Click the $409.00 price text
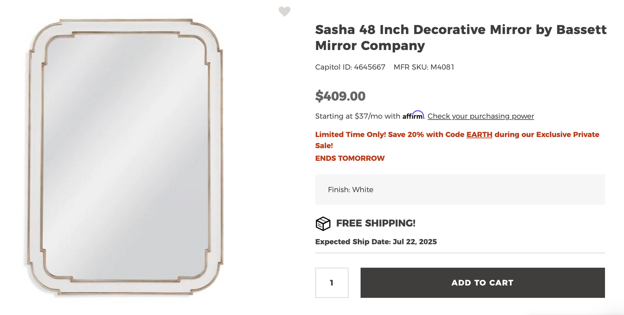This screenshot has width=624, height=315. tap(341, 96)
